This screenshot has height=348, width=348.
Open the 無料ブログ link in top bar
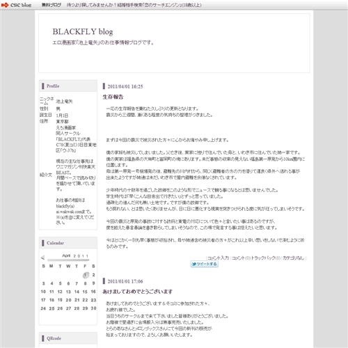click(x=52, y=5)
